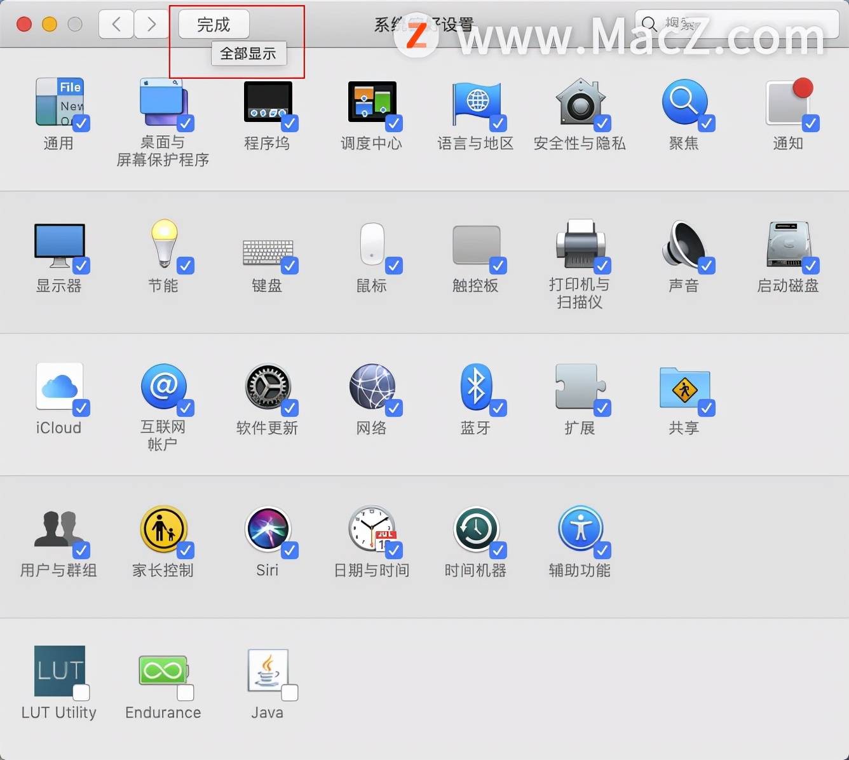Open the Bluetooth (蓝牙) icon
Viewport: 849px width, 760px height.
click(476, 386)
